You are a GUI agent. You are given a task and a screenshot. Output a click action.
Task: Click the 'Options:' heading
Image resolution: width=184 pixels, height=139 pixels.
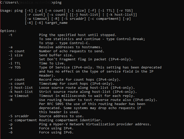(8, 31)
